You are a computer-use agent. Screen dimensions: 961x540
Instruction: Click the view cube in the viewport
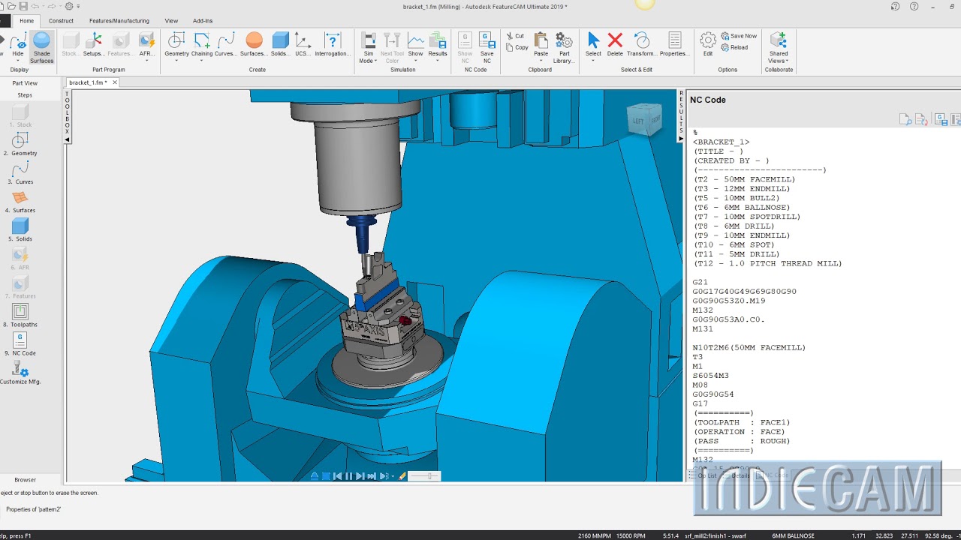point(644,120)
